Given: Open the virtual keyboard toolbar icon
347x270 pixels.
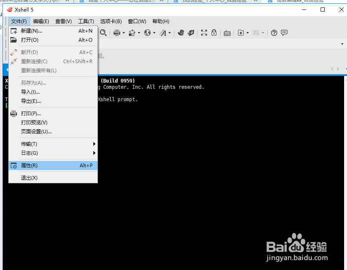Looking at the screenshot, I should pos(227,33).
